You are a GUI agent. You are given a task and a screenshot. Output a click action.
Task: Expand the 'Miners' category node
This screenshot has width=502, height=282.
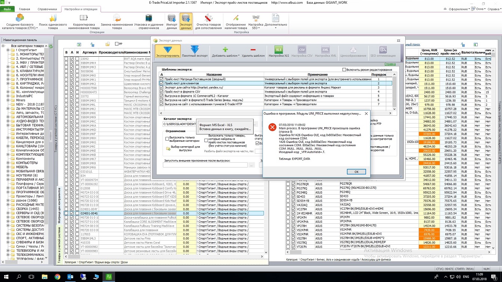pos(8,100)
